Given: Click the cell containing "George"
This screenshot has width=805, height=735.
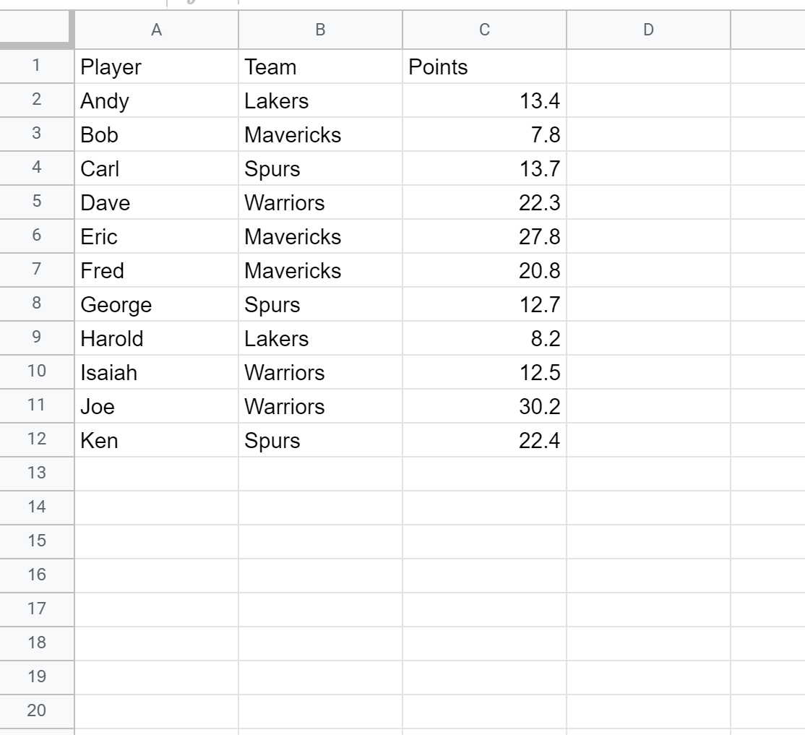Looking at the screenshot, I should pos(156,304).
